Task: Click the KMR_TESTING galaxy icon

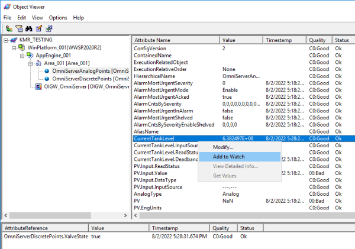Action: pos(14,40)
